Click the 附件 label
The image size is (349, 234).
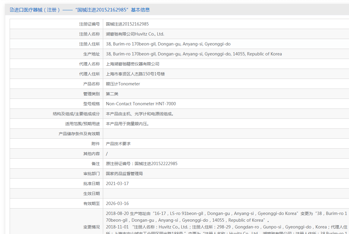click(96, 144)
